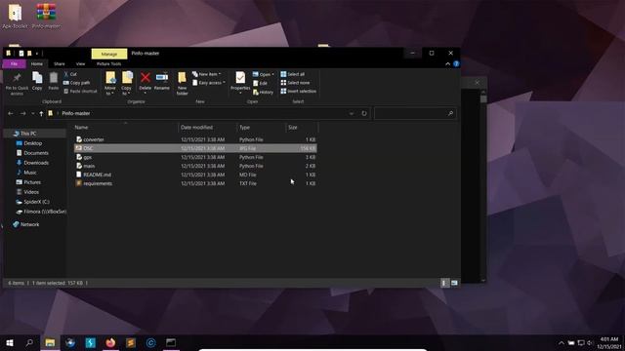Open the Move to dropdown

tap(110, 83)
